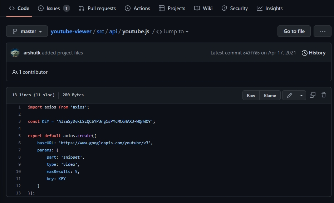The height and width of the screenshot is (203, 334).
Task: Open the three-dots more options button
Action: tap(322, 31)
